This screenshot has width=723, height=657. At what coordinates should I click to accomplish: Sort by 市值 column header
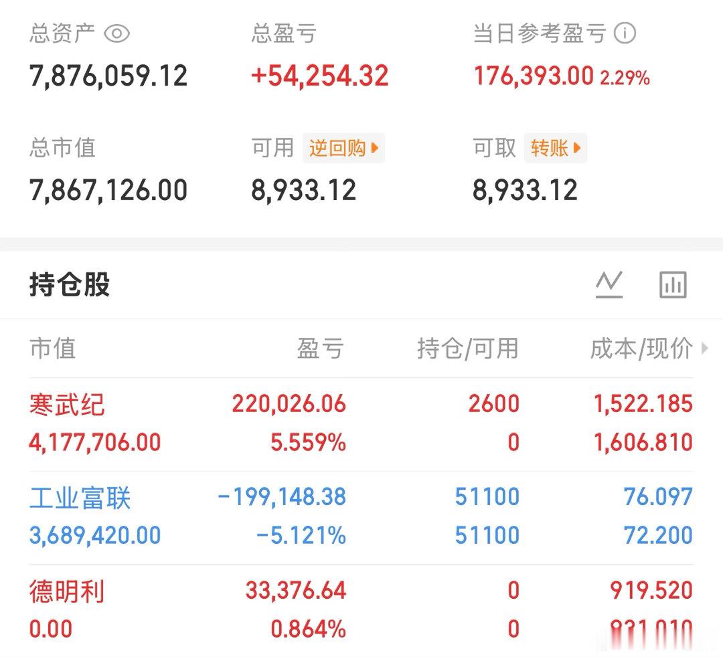pyautogui.click(x=53, y=348)
